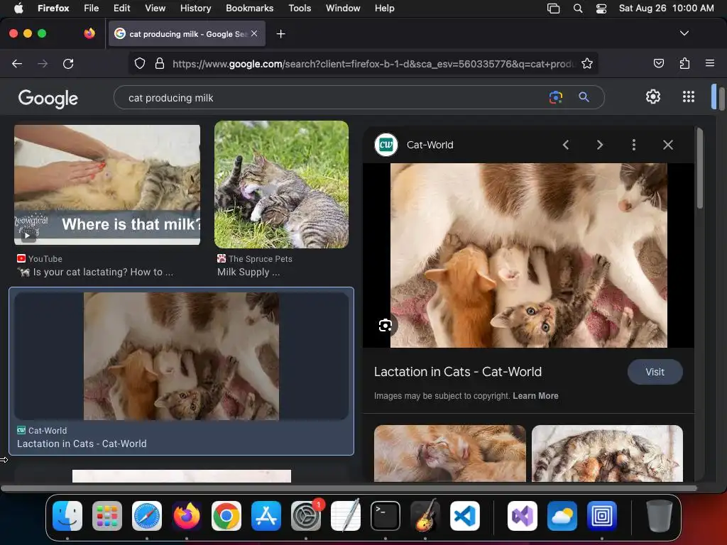Launch Finder from the Dock

coord(67,516)
